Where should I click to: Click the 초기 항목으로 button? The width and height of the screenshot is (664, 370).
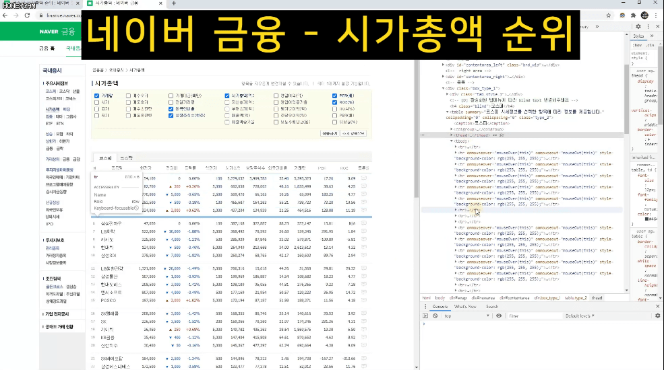pyautogui.click(x=353, y=133)
